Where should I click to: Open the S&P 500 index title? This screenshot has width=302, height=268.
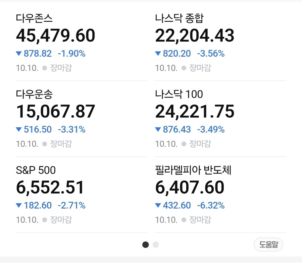pyautogui.click(x=36, y=170)
